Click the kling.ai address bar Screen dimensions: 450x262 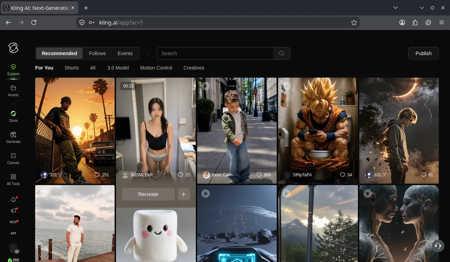pos(218,22)
